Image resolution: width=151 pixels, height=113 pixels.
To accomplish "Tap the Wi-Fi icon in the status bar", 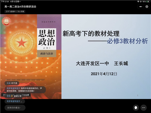I will coord(138,2).
